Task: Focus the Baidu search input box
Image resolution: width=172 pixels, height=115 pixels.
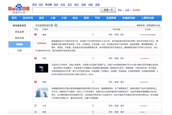Action: coord(66,10)
